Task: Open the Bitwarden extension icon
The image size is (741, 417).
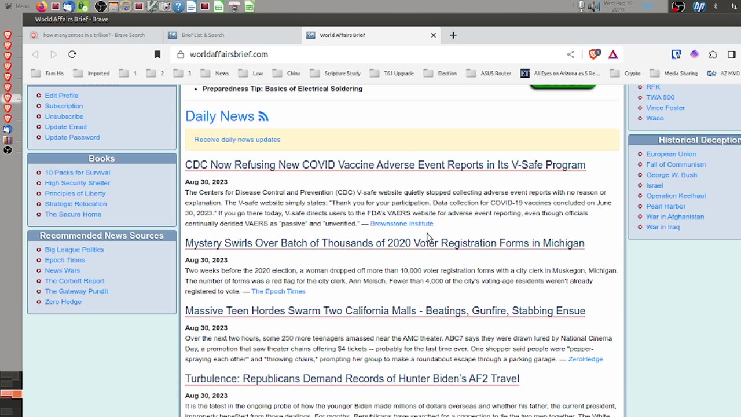Action: click(x=676, y=54)
